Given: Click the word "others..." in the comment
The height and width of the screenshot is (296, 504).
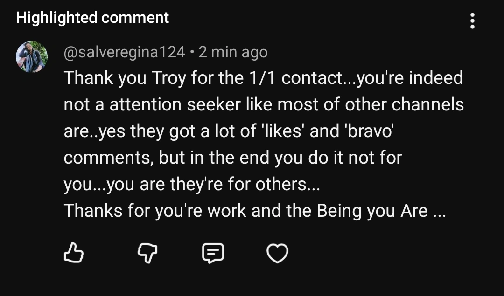Looking at the screenshot, I should pos(287,184).
